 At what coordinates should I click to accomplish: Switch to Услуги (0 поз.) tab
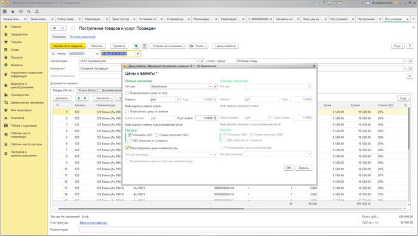click(x=88, y=90)
